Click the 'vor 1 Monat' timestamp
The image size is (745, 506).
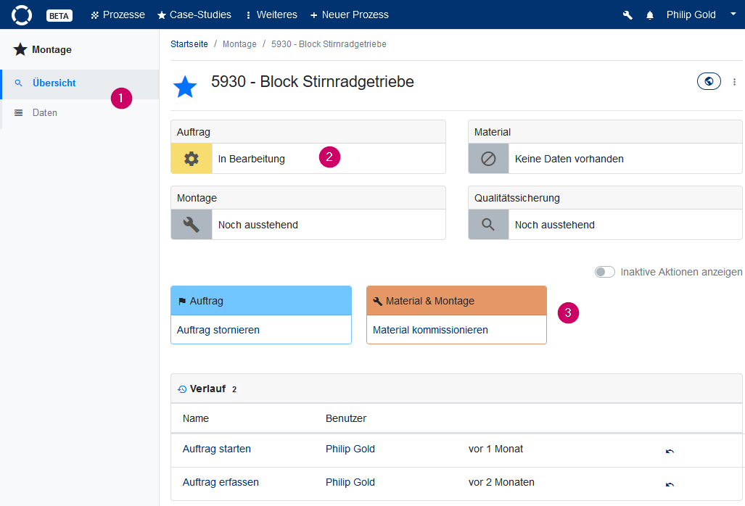click(495, 449)
